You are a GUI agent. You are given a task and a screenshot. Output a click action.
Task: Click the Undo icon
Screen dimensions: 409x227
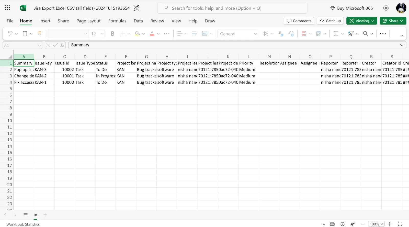point(10,33)
